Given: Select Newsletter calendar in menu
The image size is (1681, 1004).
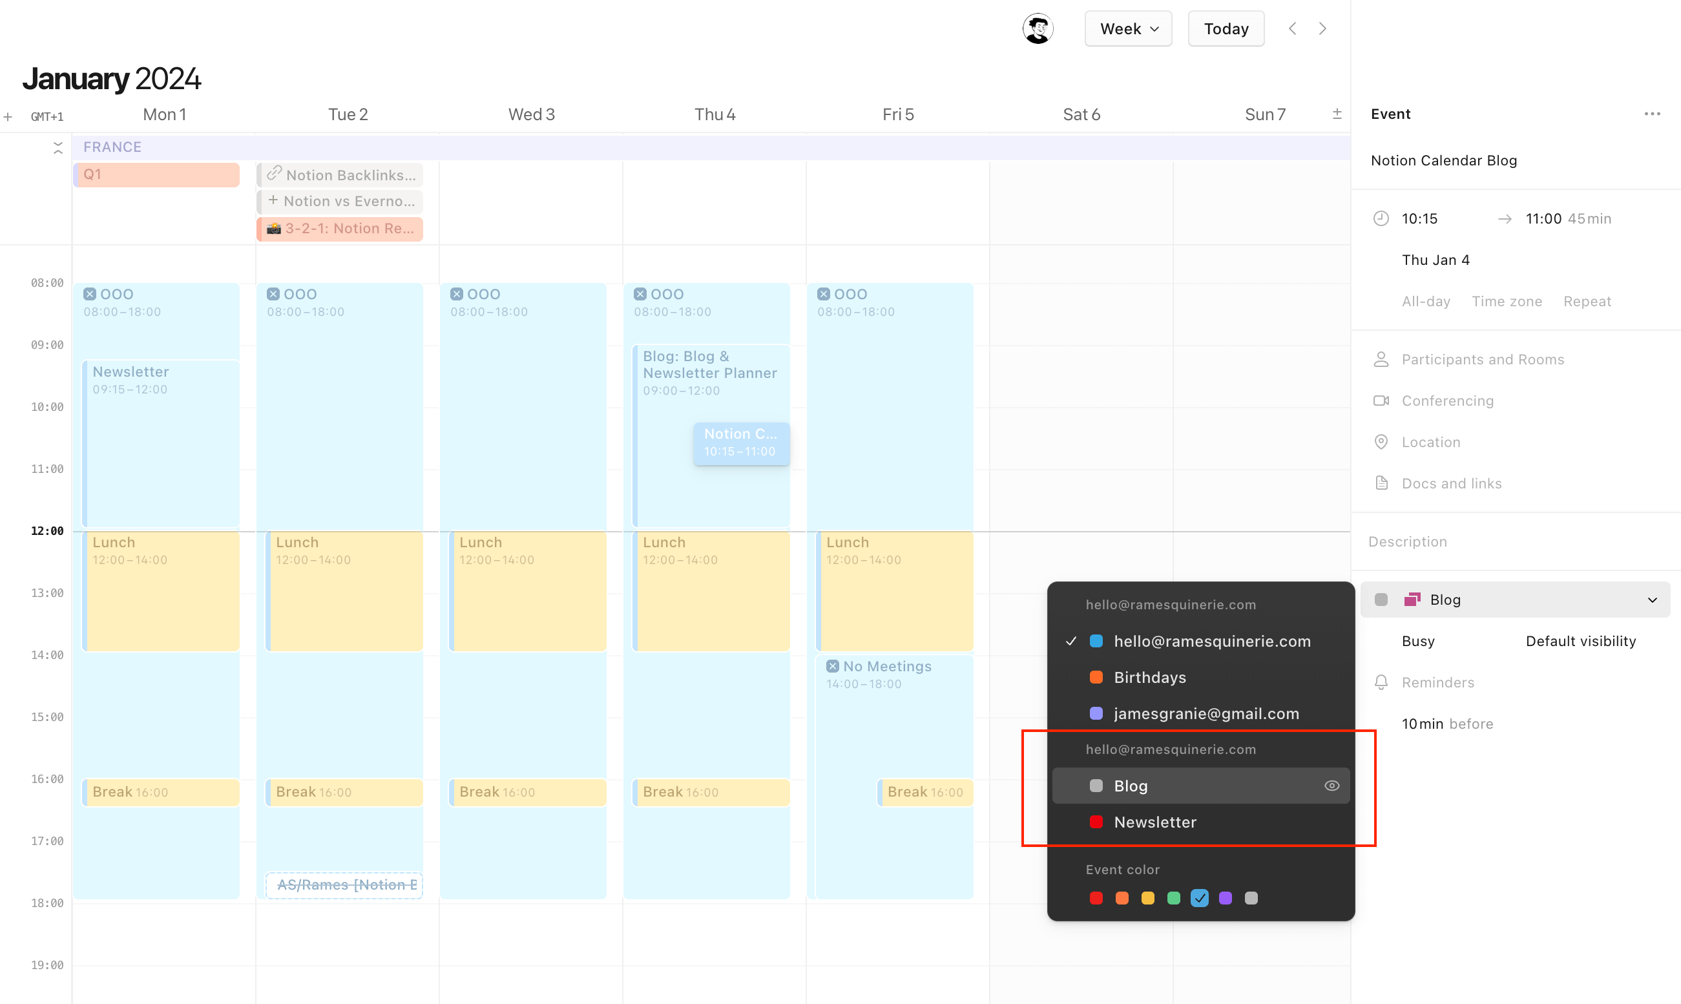Looking at the screenshot, I should (x=1200, y=822).
